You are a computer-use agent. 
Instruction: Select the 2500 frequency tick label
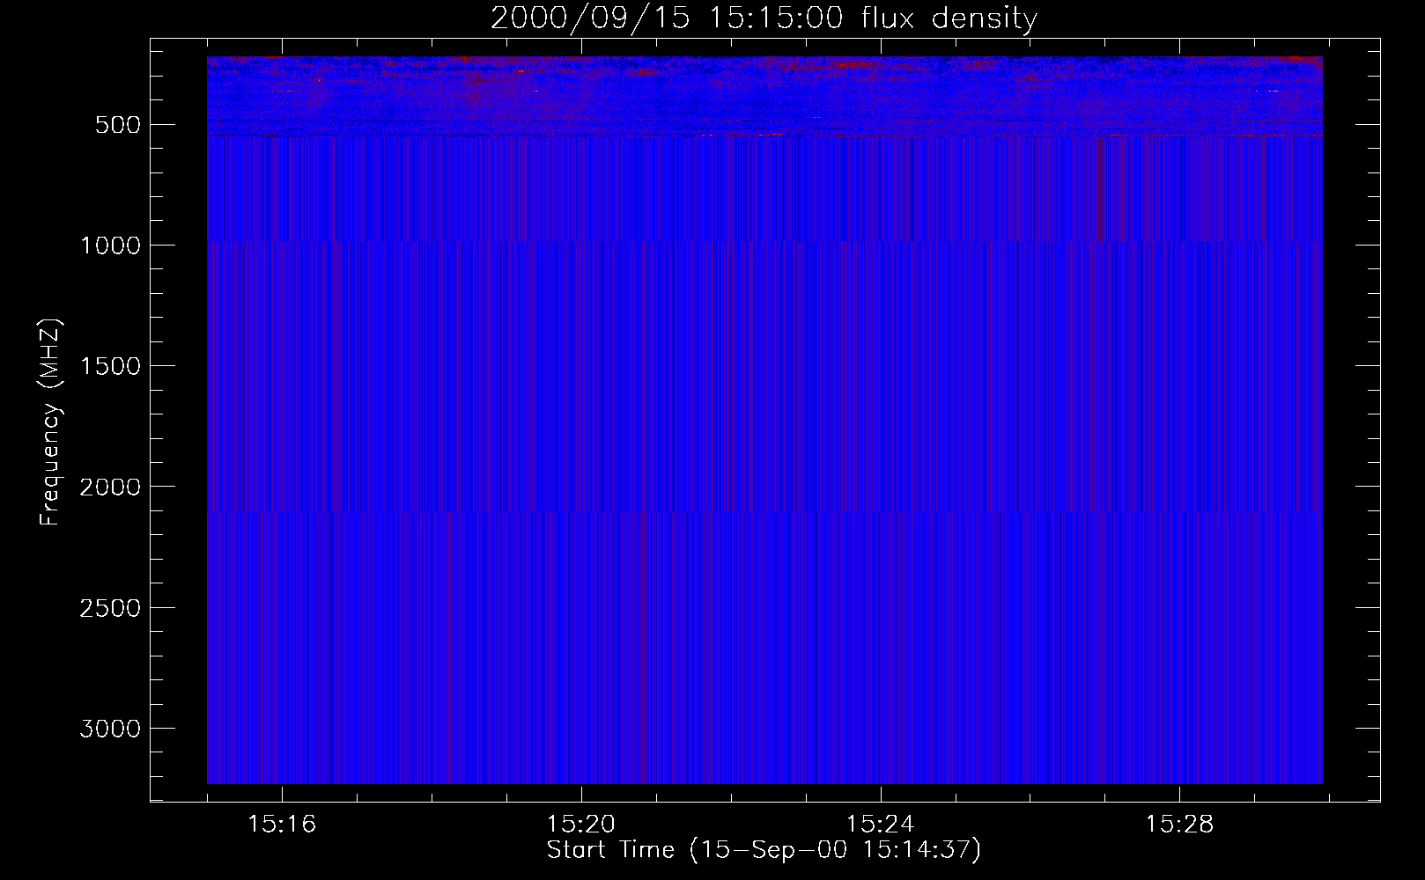(110, 608)
